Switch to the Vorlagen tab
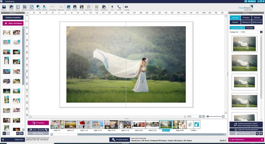 pyautogui.click(x=235, y=17)
